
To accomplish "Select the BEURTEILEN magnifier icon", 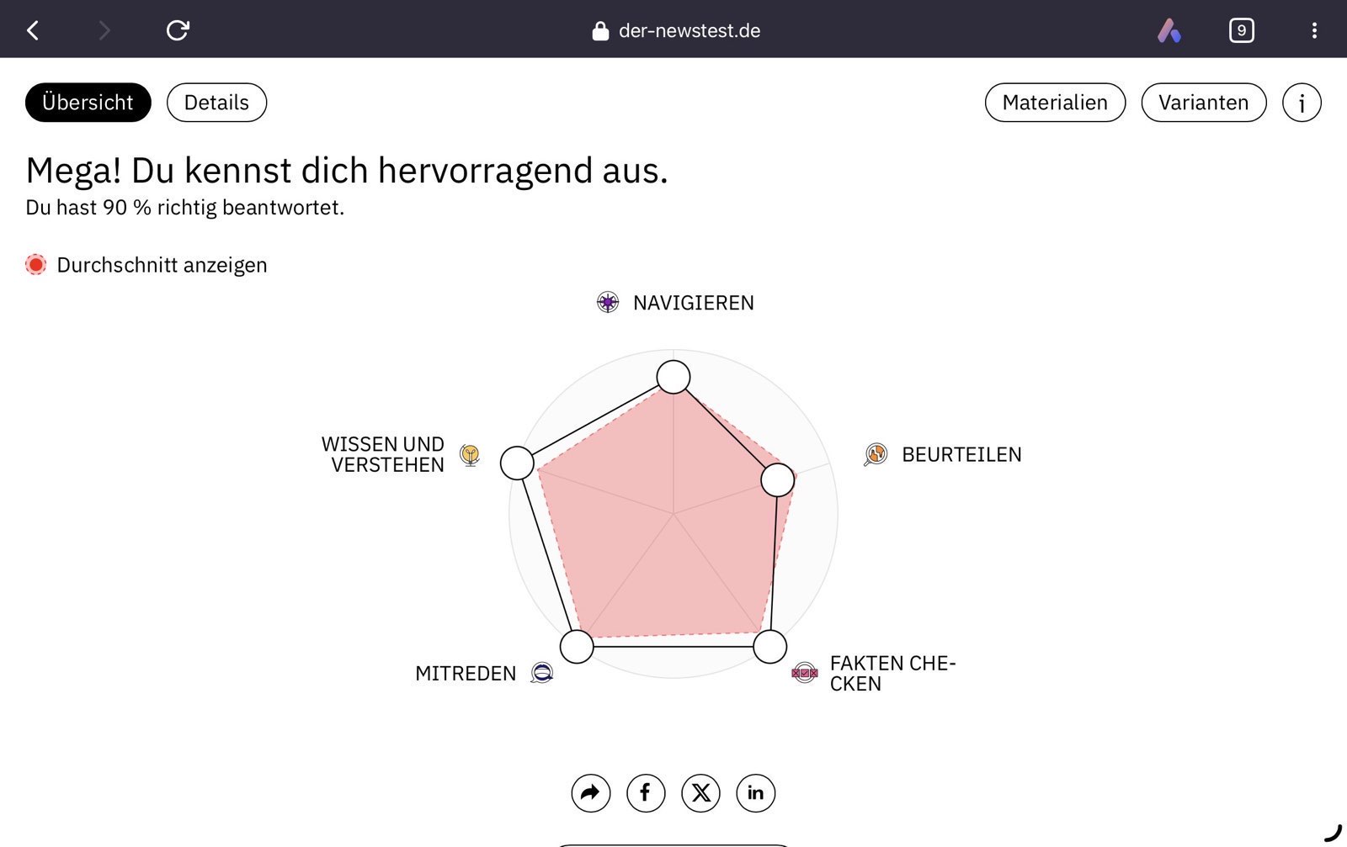I will [x=874, y=454].
